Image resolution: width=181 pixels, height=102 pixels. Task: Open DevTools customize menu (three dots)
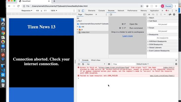click(x=172, y=11)
